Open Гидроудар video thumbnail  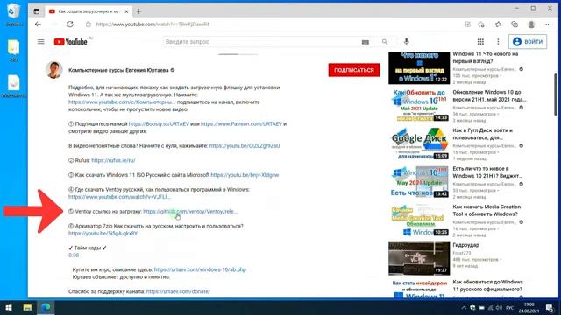pyautogui.click(x=419, y=258)
